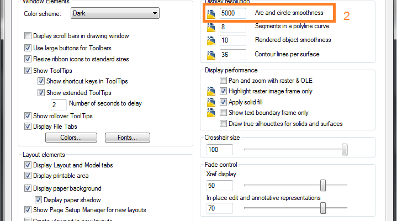Viewport: 397px width, 221px height.
Task: Uncheck Display printable area
Action: (x=28, y=176)
